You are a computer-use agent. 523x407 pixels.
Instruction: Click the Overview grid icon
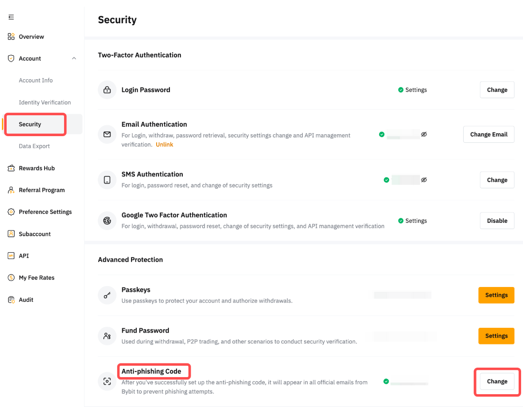click(11, 37)
